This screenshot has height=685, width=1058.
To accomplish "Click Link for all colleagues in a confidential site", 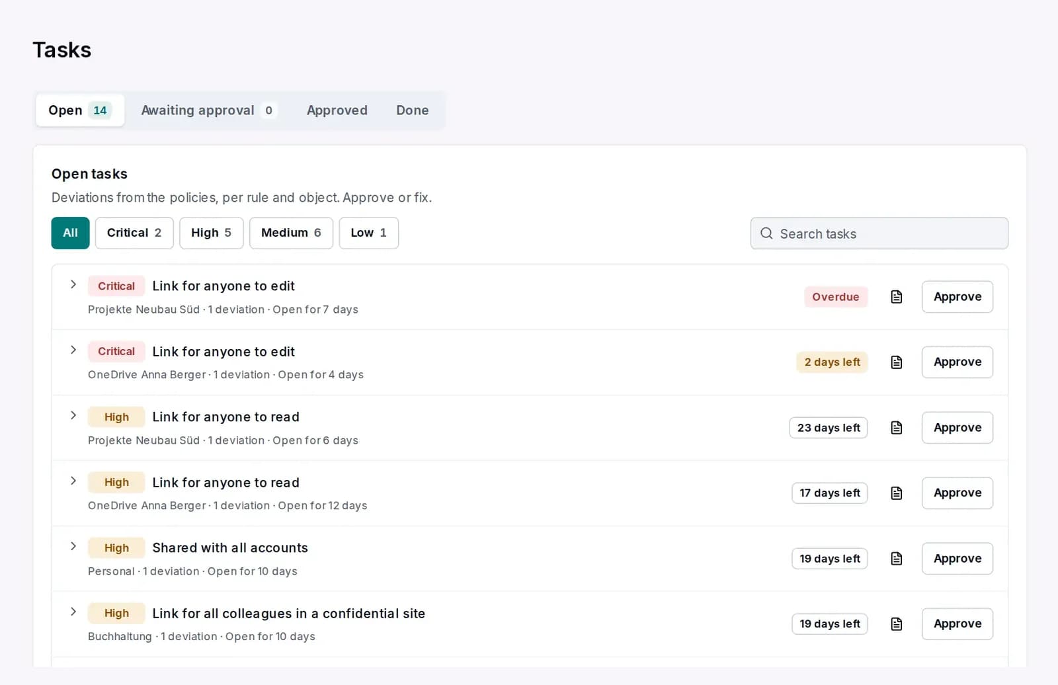I will pyautogui.click(x=289, y=614).
